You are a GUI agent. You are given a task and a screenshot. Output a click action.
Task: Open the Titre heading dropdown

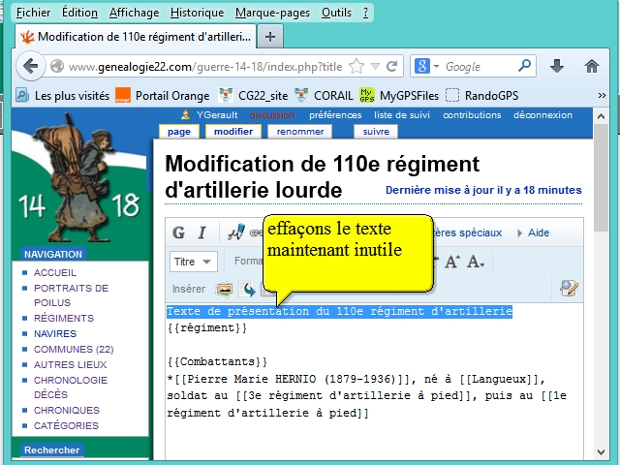point(194,262)
